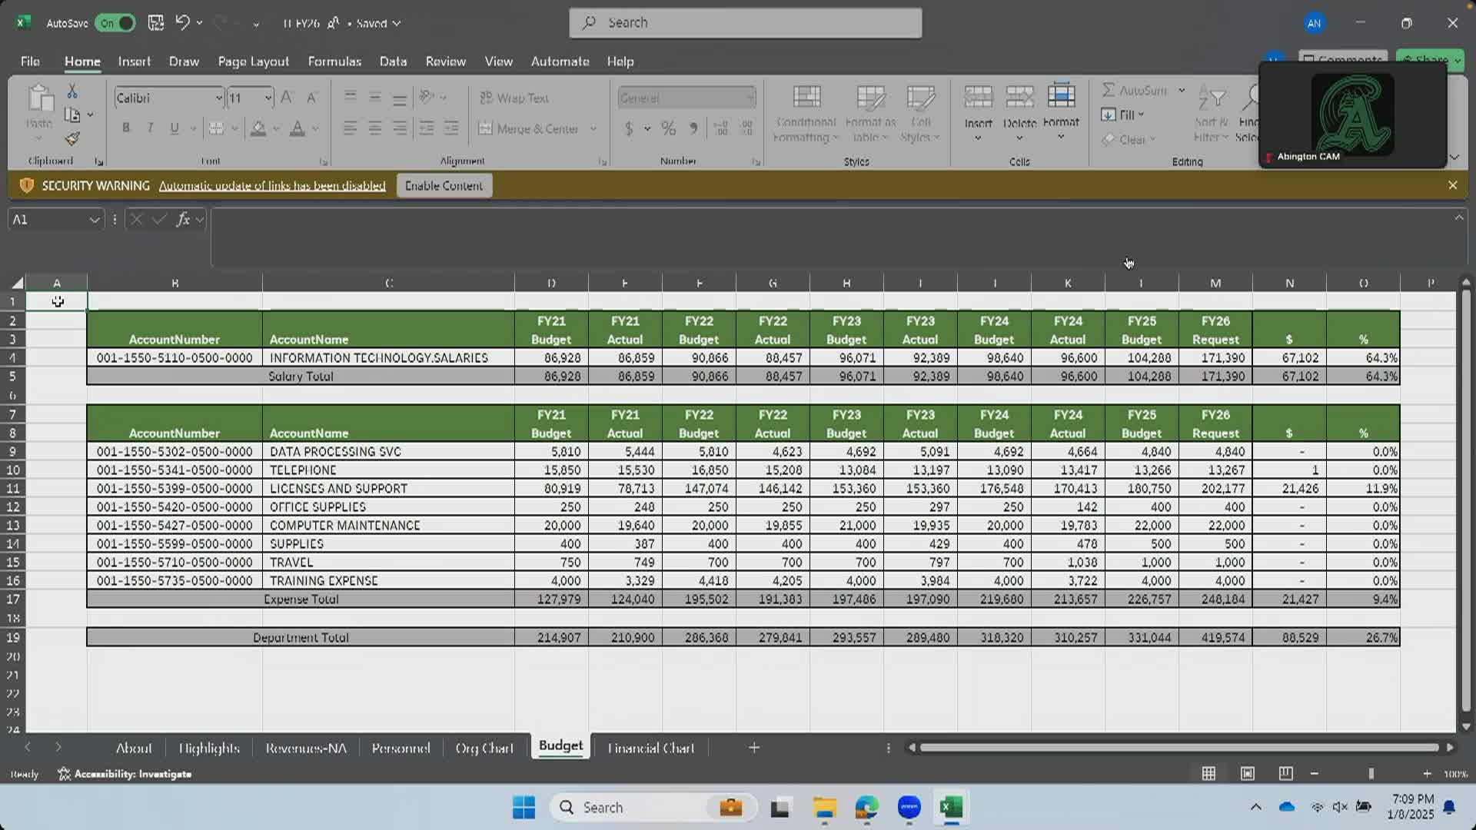Adjust the zoom slider in status bar
Image resolution: width=1476 pixels, height=830 pixels.
tap(1372, 773)
